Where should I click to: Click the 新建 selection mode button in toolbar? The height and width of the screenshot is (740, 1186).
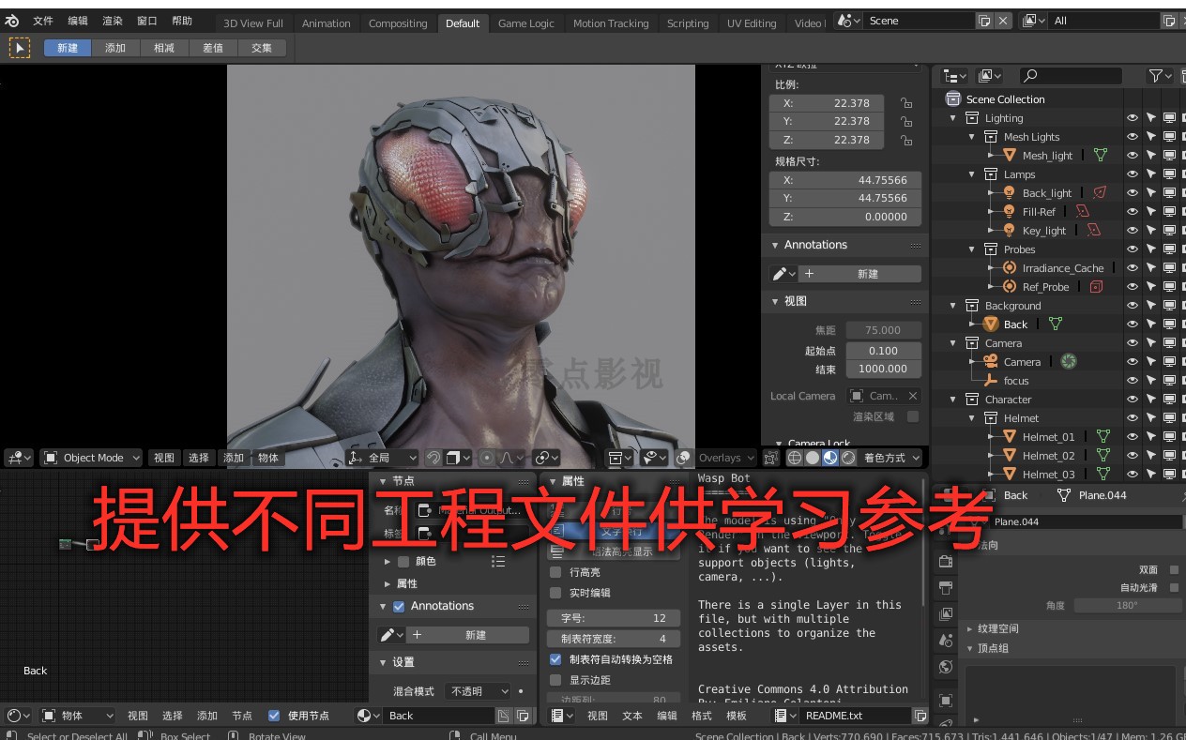click(x=68, y=48)
